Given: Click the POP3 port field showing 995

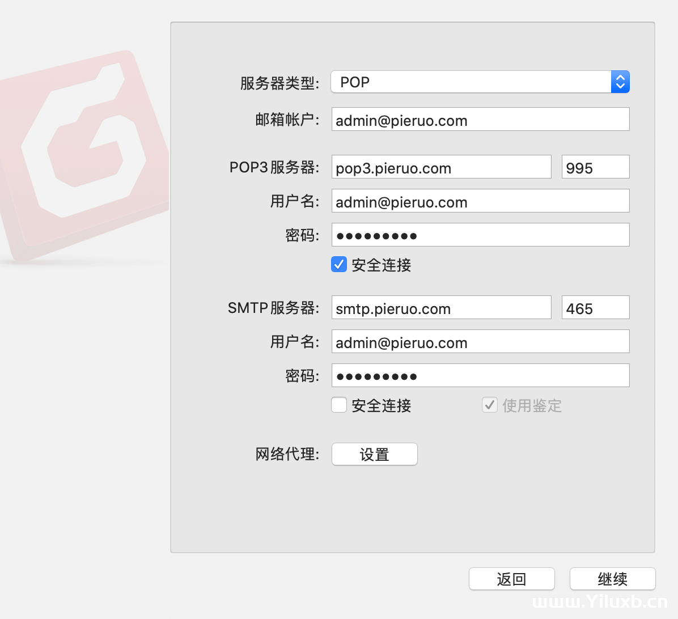Looking at the screenshot, I should 595,167.
